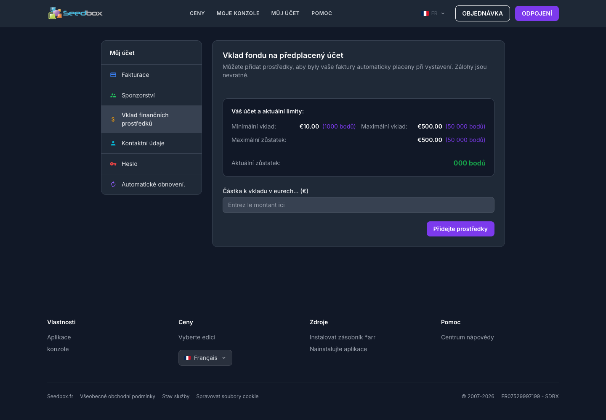The width and height of the screenshot is (606, 420).
Task: Click the Automatické obnovení refresh icon
Action: click(113, 184)
